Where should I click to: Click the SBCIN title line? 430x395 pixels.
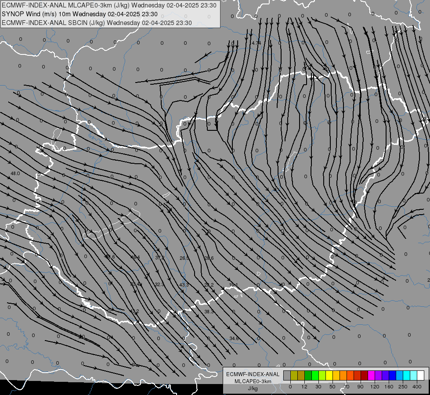(x=97, y=23)
